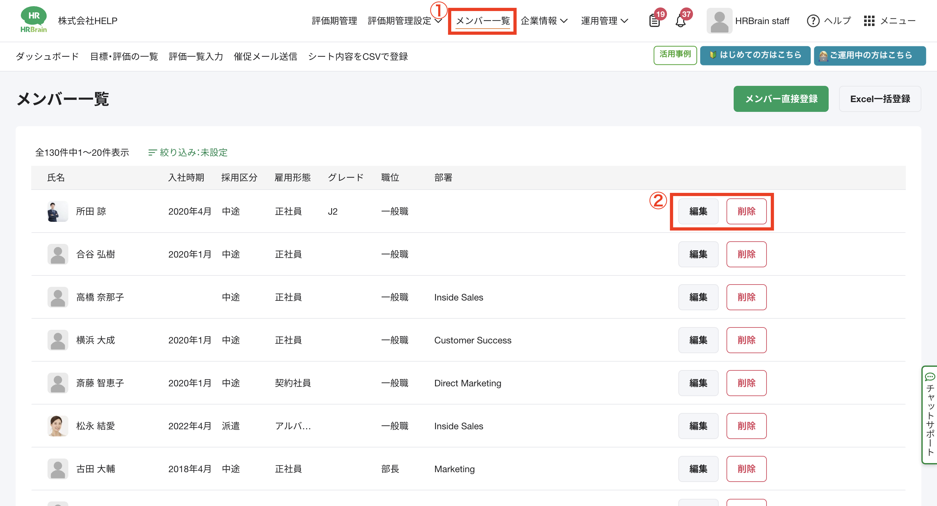Go to 評価一覧入力 tab
Viewport: 937px width, 506px height.
tap(196, 56)
